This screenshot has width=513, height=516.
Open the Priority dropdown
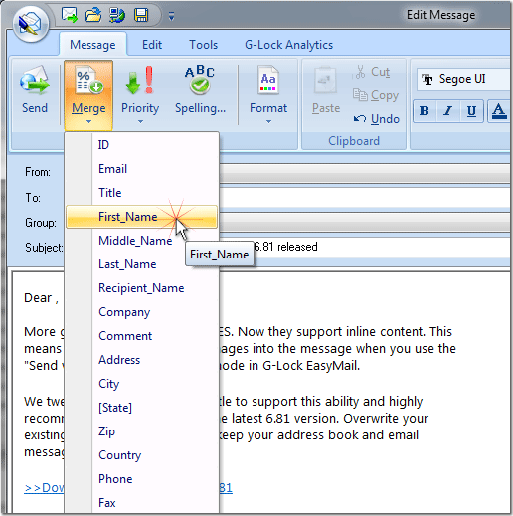click(x=140, y=95)
